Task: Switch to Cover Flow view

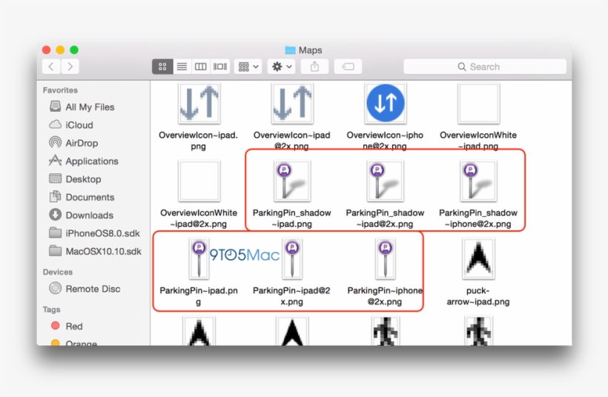Action: 220,67
